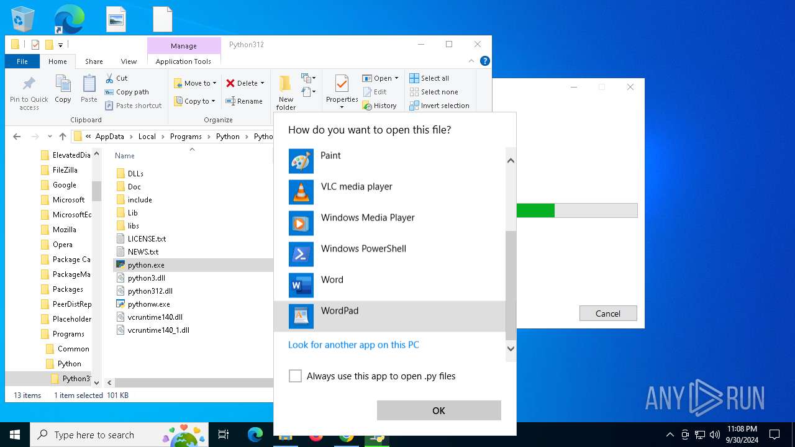The height and width of the screenshot is (447, 795).
Task: Select pythonw.exe file
Action: point(148,304)
